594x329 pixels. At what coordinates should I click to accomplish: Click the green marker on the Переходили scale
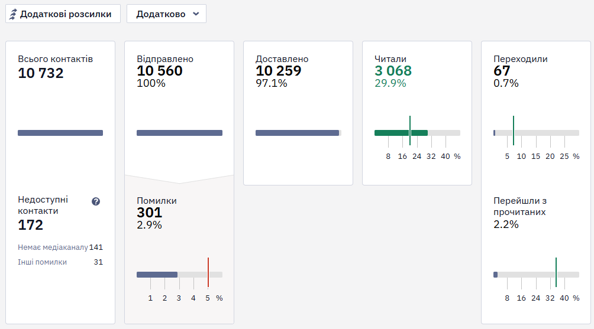coord(514,131)
